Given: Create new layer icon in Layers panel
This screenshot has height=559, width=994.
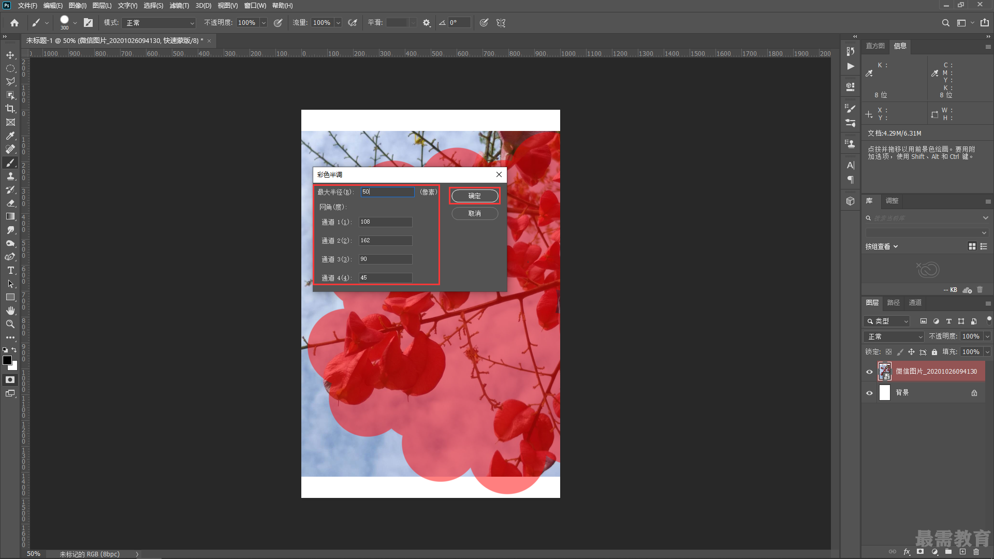Looking at the screenshot, I should [x=962, y=552].
